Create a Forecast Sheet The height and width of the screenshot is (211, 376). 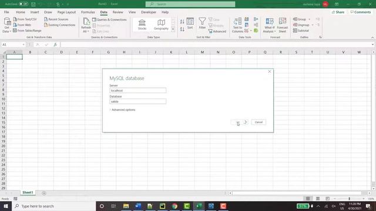tap(282, 25)
